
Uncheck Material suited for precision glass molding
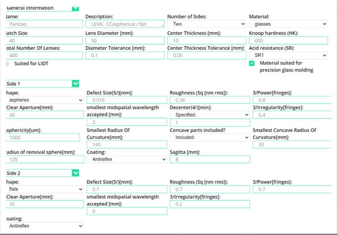click(x=252, y=63)
